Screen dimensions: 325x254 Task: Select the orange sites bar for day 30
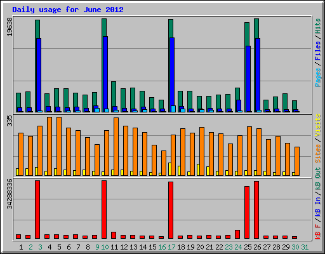pos(297,161)
